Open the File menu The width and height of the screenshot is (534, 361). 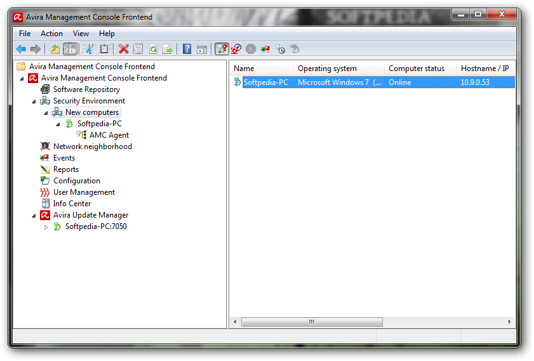tap(25, 34)
